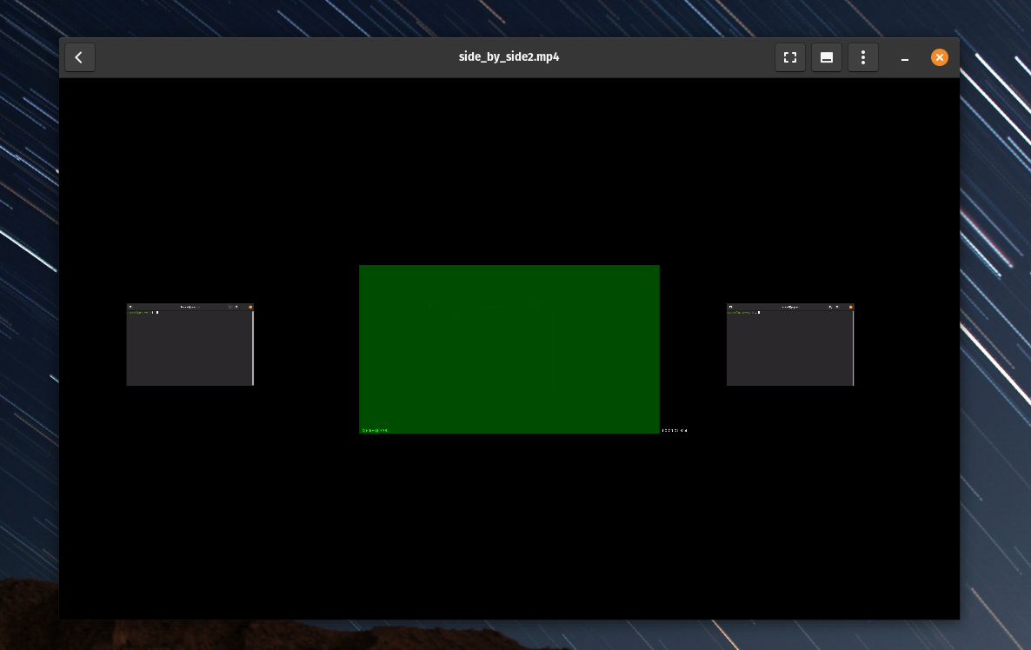This screenshot has width=1031, height=650.
Task: Open the three-dot player menu
Action: (x=863, y=57)
